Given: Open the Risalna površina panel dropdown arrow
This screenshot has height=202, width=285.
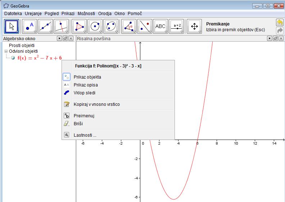Looking at the screenshot, I should [x=269, y=38].
